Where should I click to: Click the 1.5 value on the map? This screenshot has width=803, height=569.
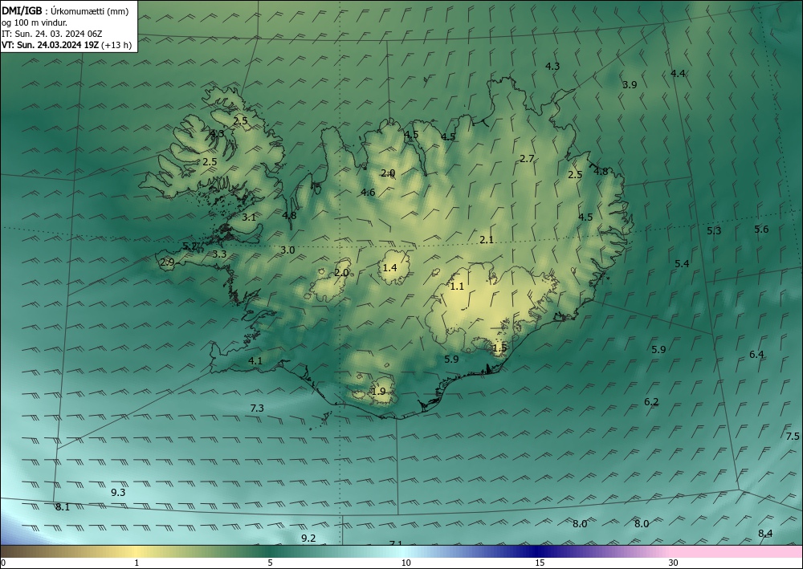point(499,348)
